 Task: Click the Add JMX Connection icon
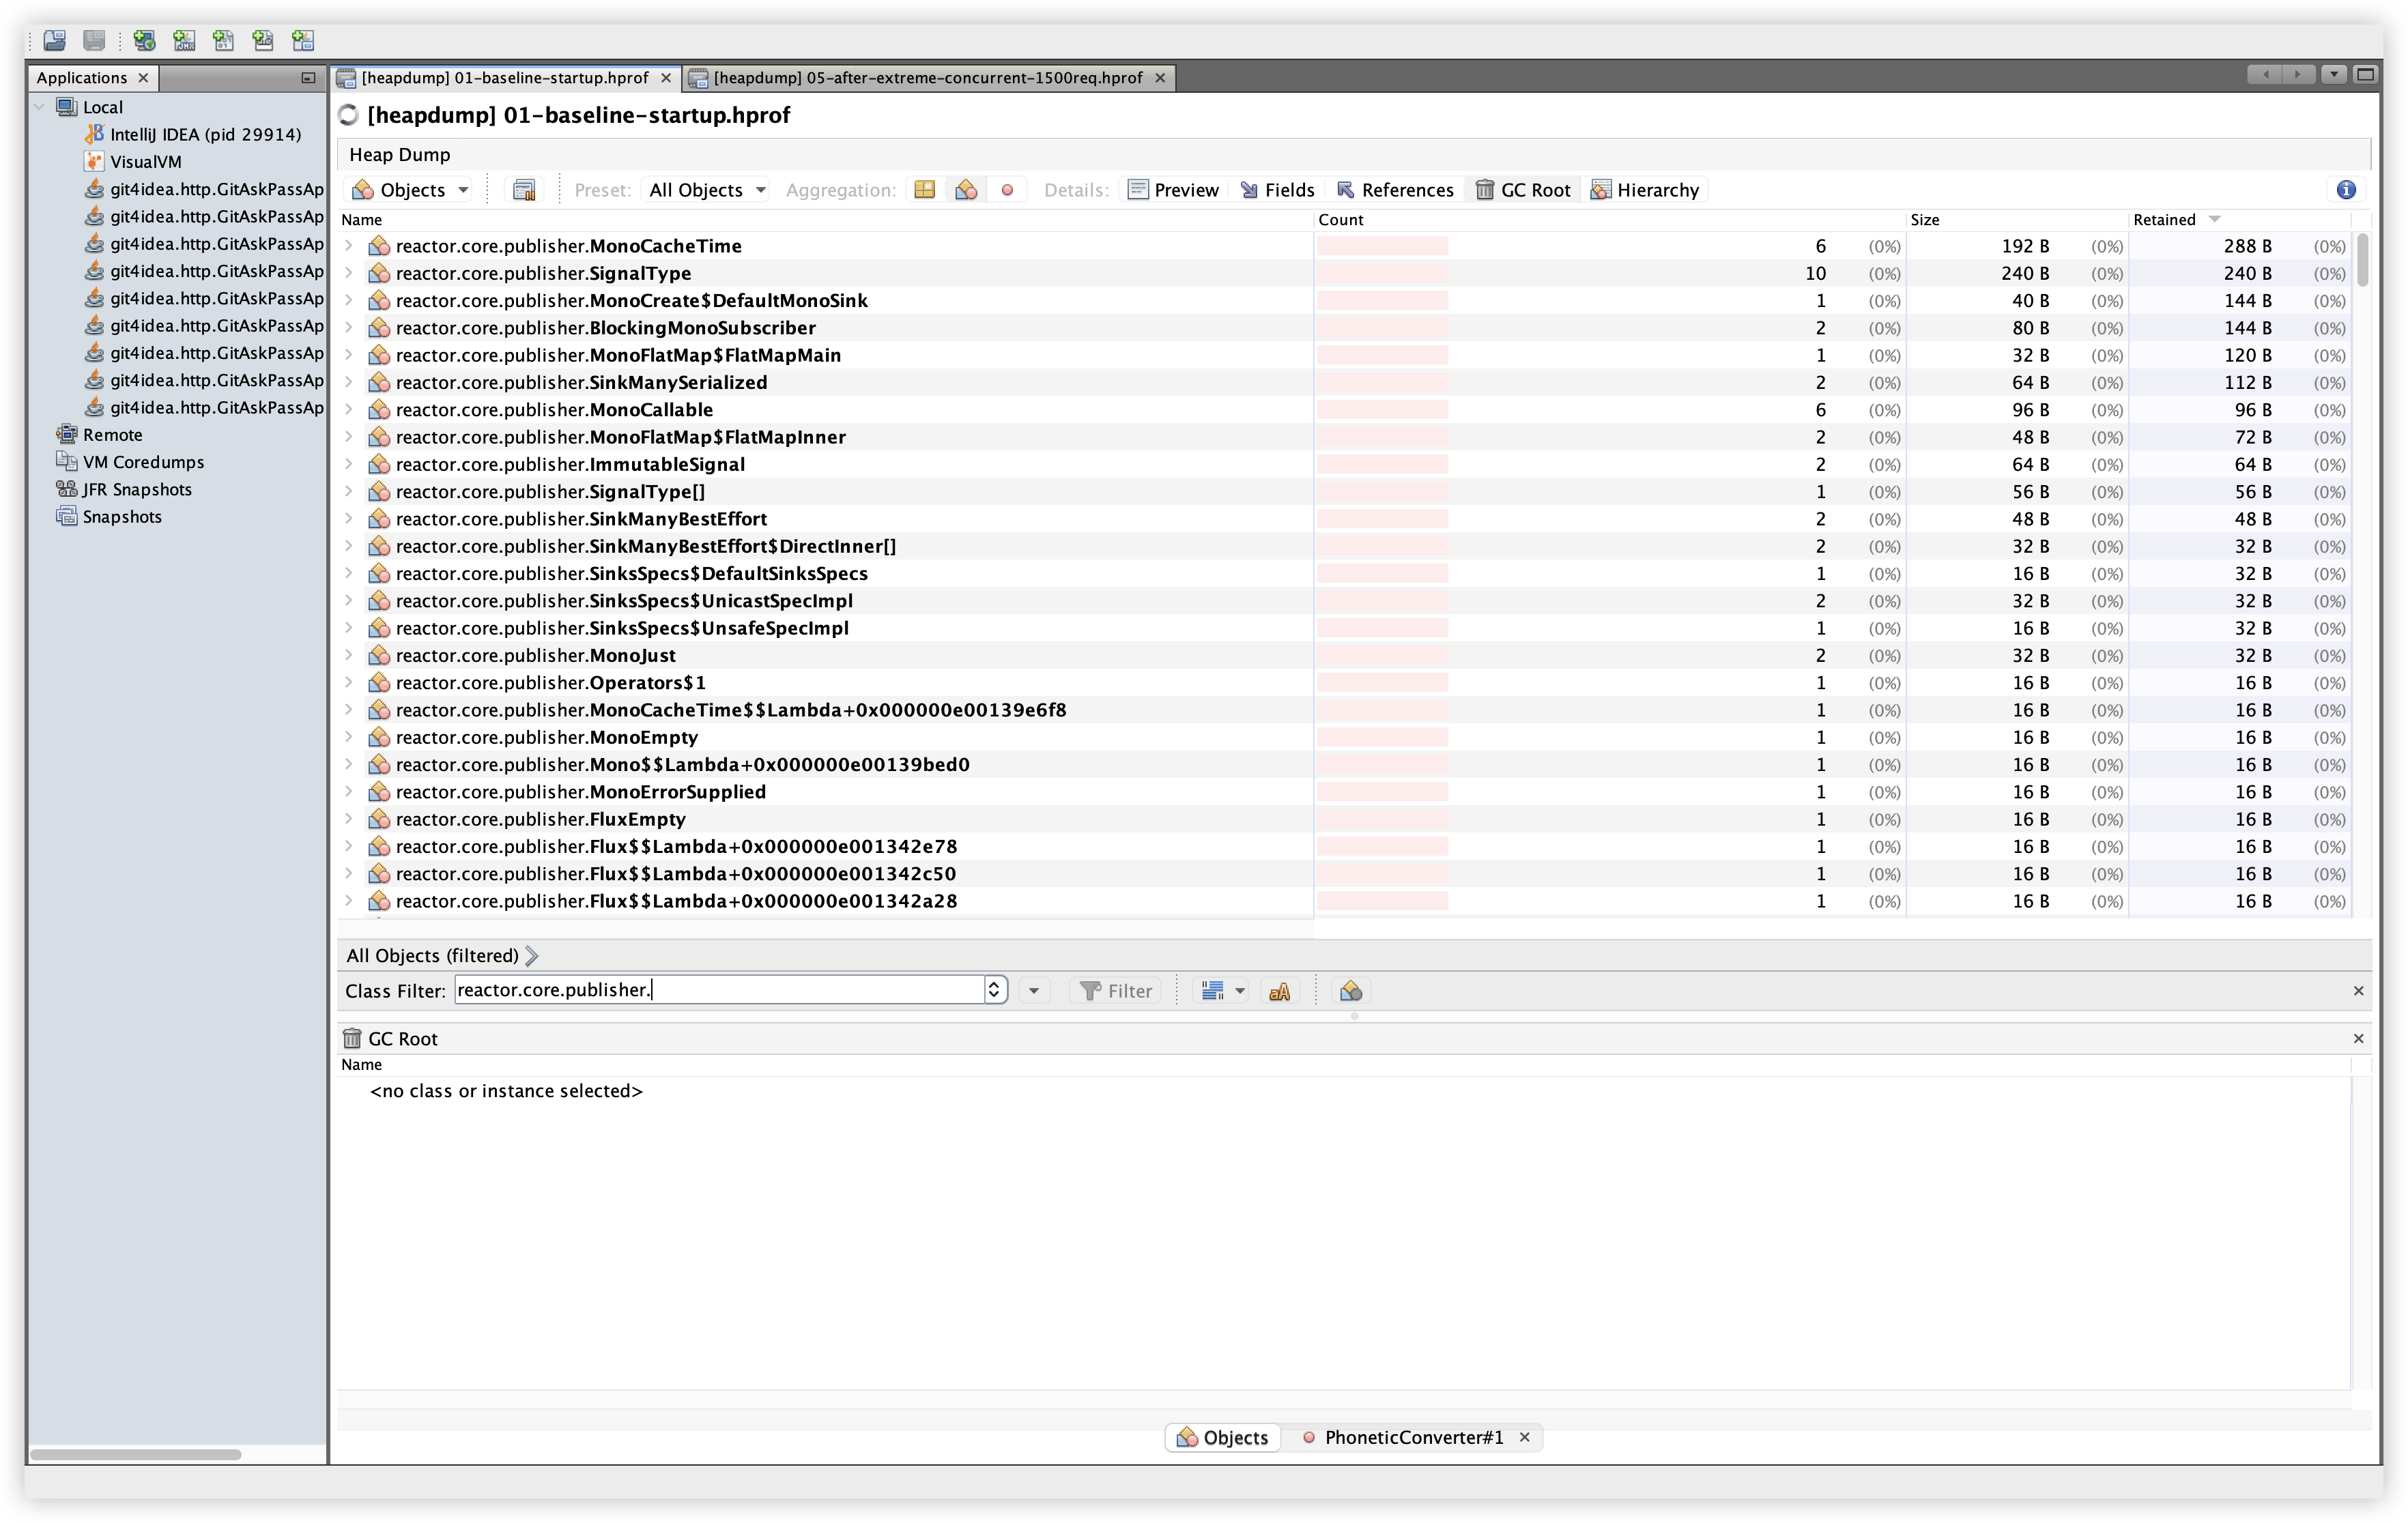coord(184,40)
